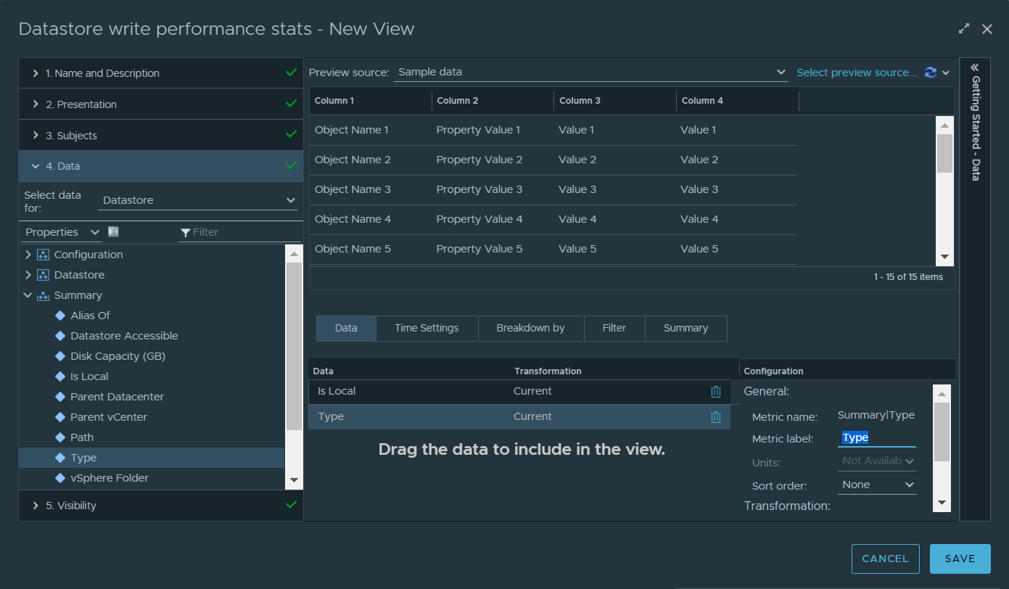Expand the dialog to fullscreen
1009x589 pixels.
click(x=963, y=28)
